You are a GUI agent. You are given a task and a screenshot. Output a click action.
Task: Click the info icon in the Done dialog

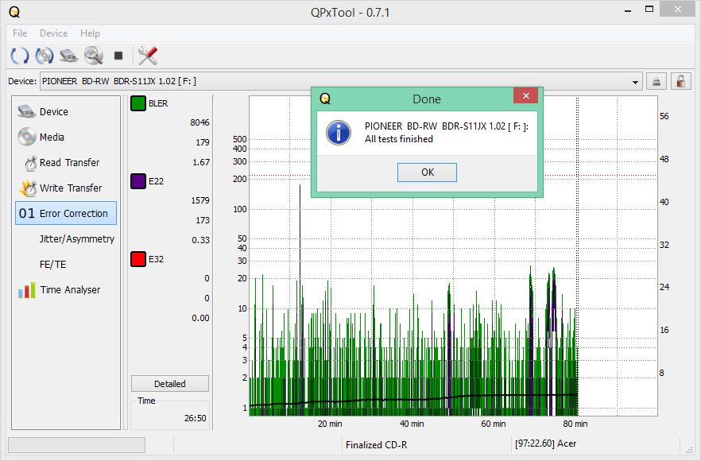pyautogui.click(x=339, y=133)
